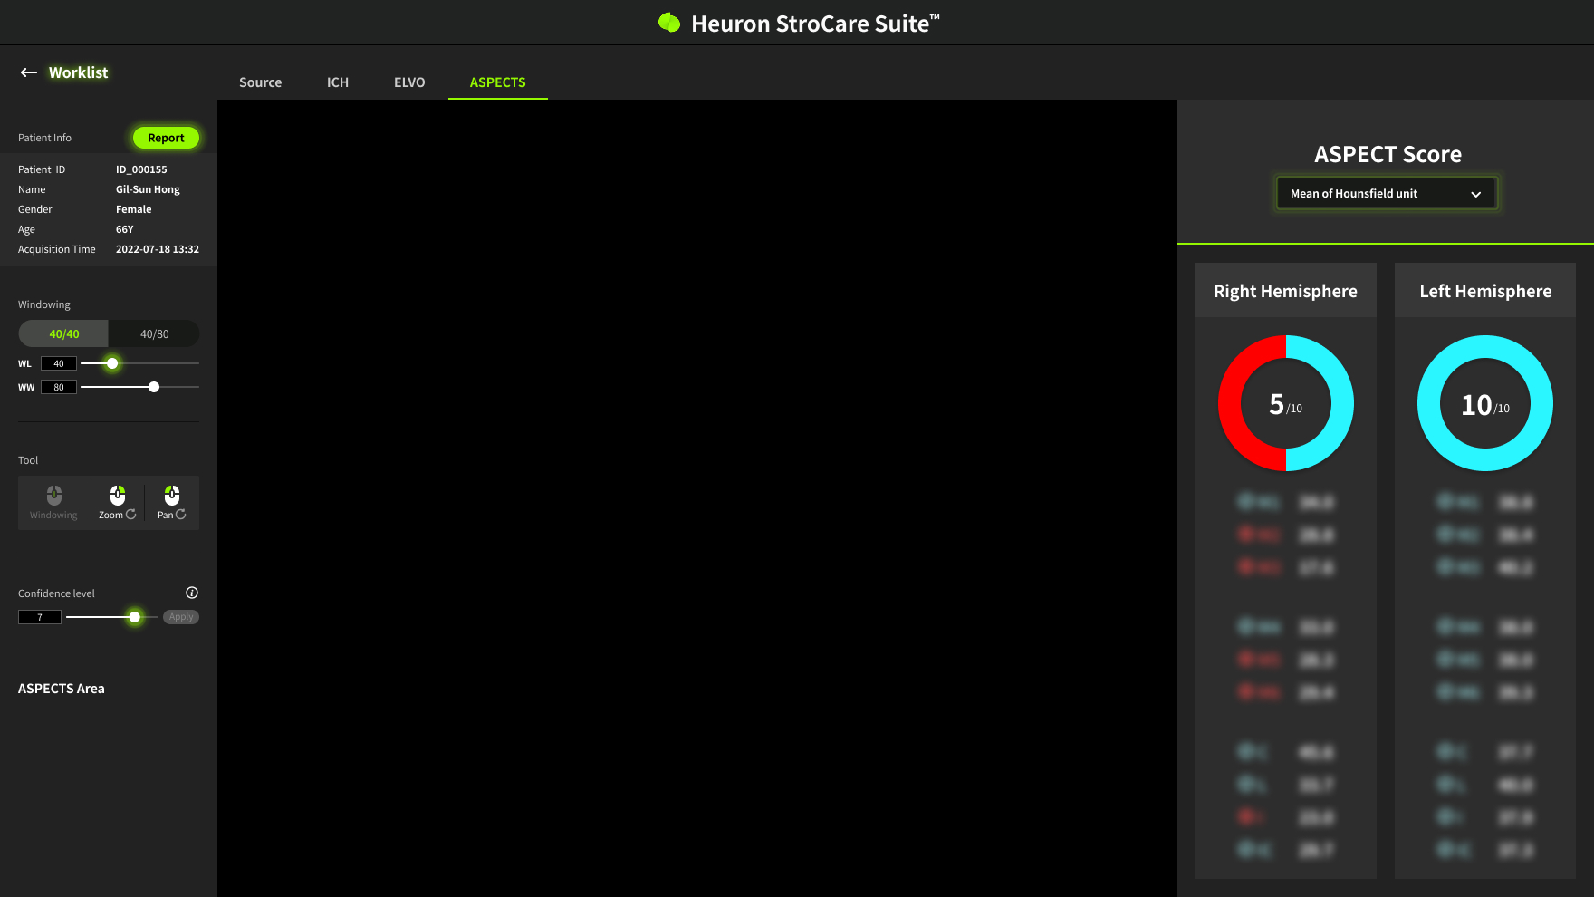Click the Right Hemisphere 5/10 score ring

[x=1286, y=403]
